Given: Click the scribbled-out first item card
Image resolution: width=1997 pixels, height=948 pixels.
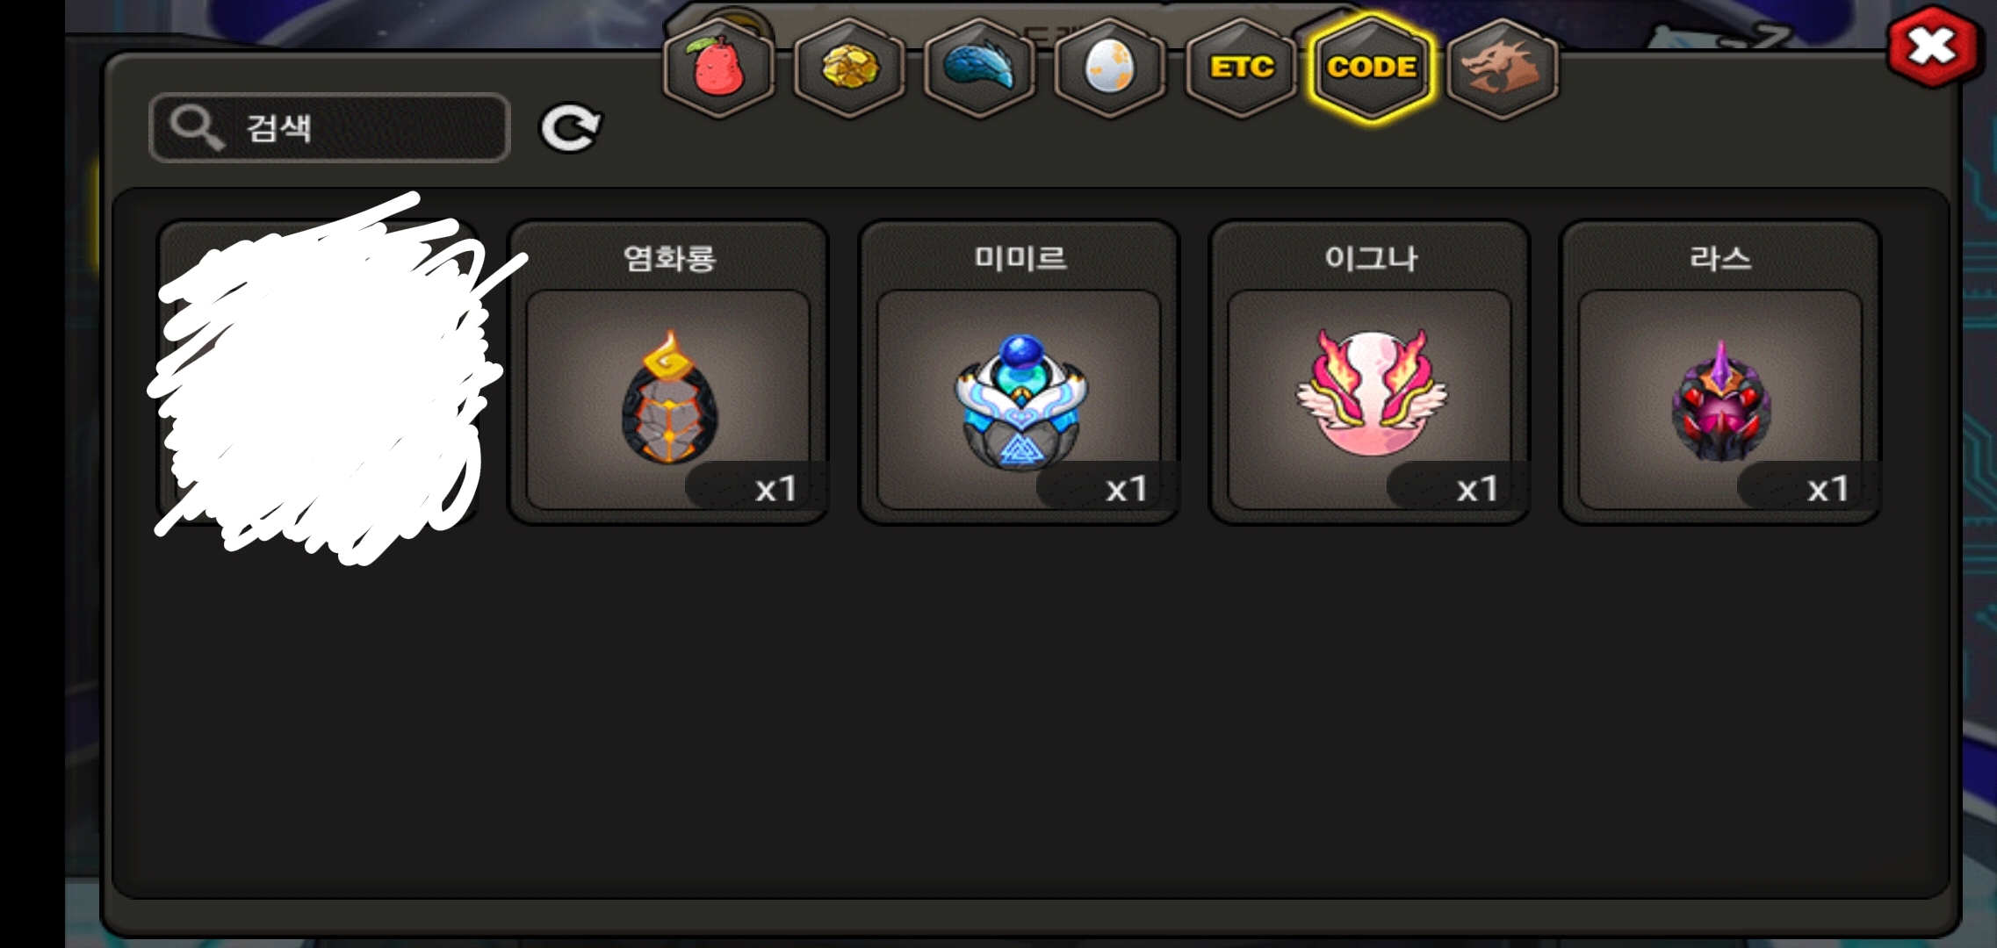Looking at the screenshot, I should click(317, 372).
